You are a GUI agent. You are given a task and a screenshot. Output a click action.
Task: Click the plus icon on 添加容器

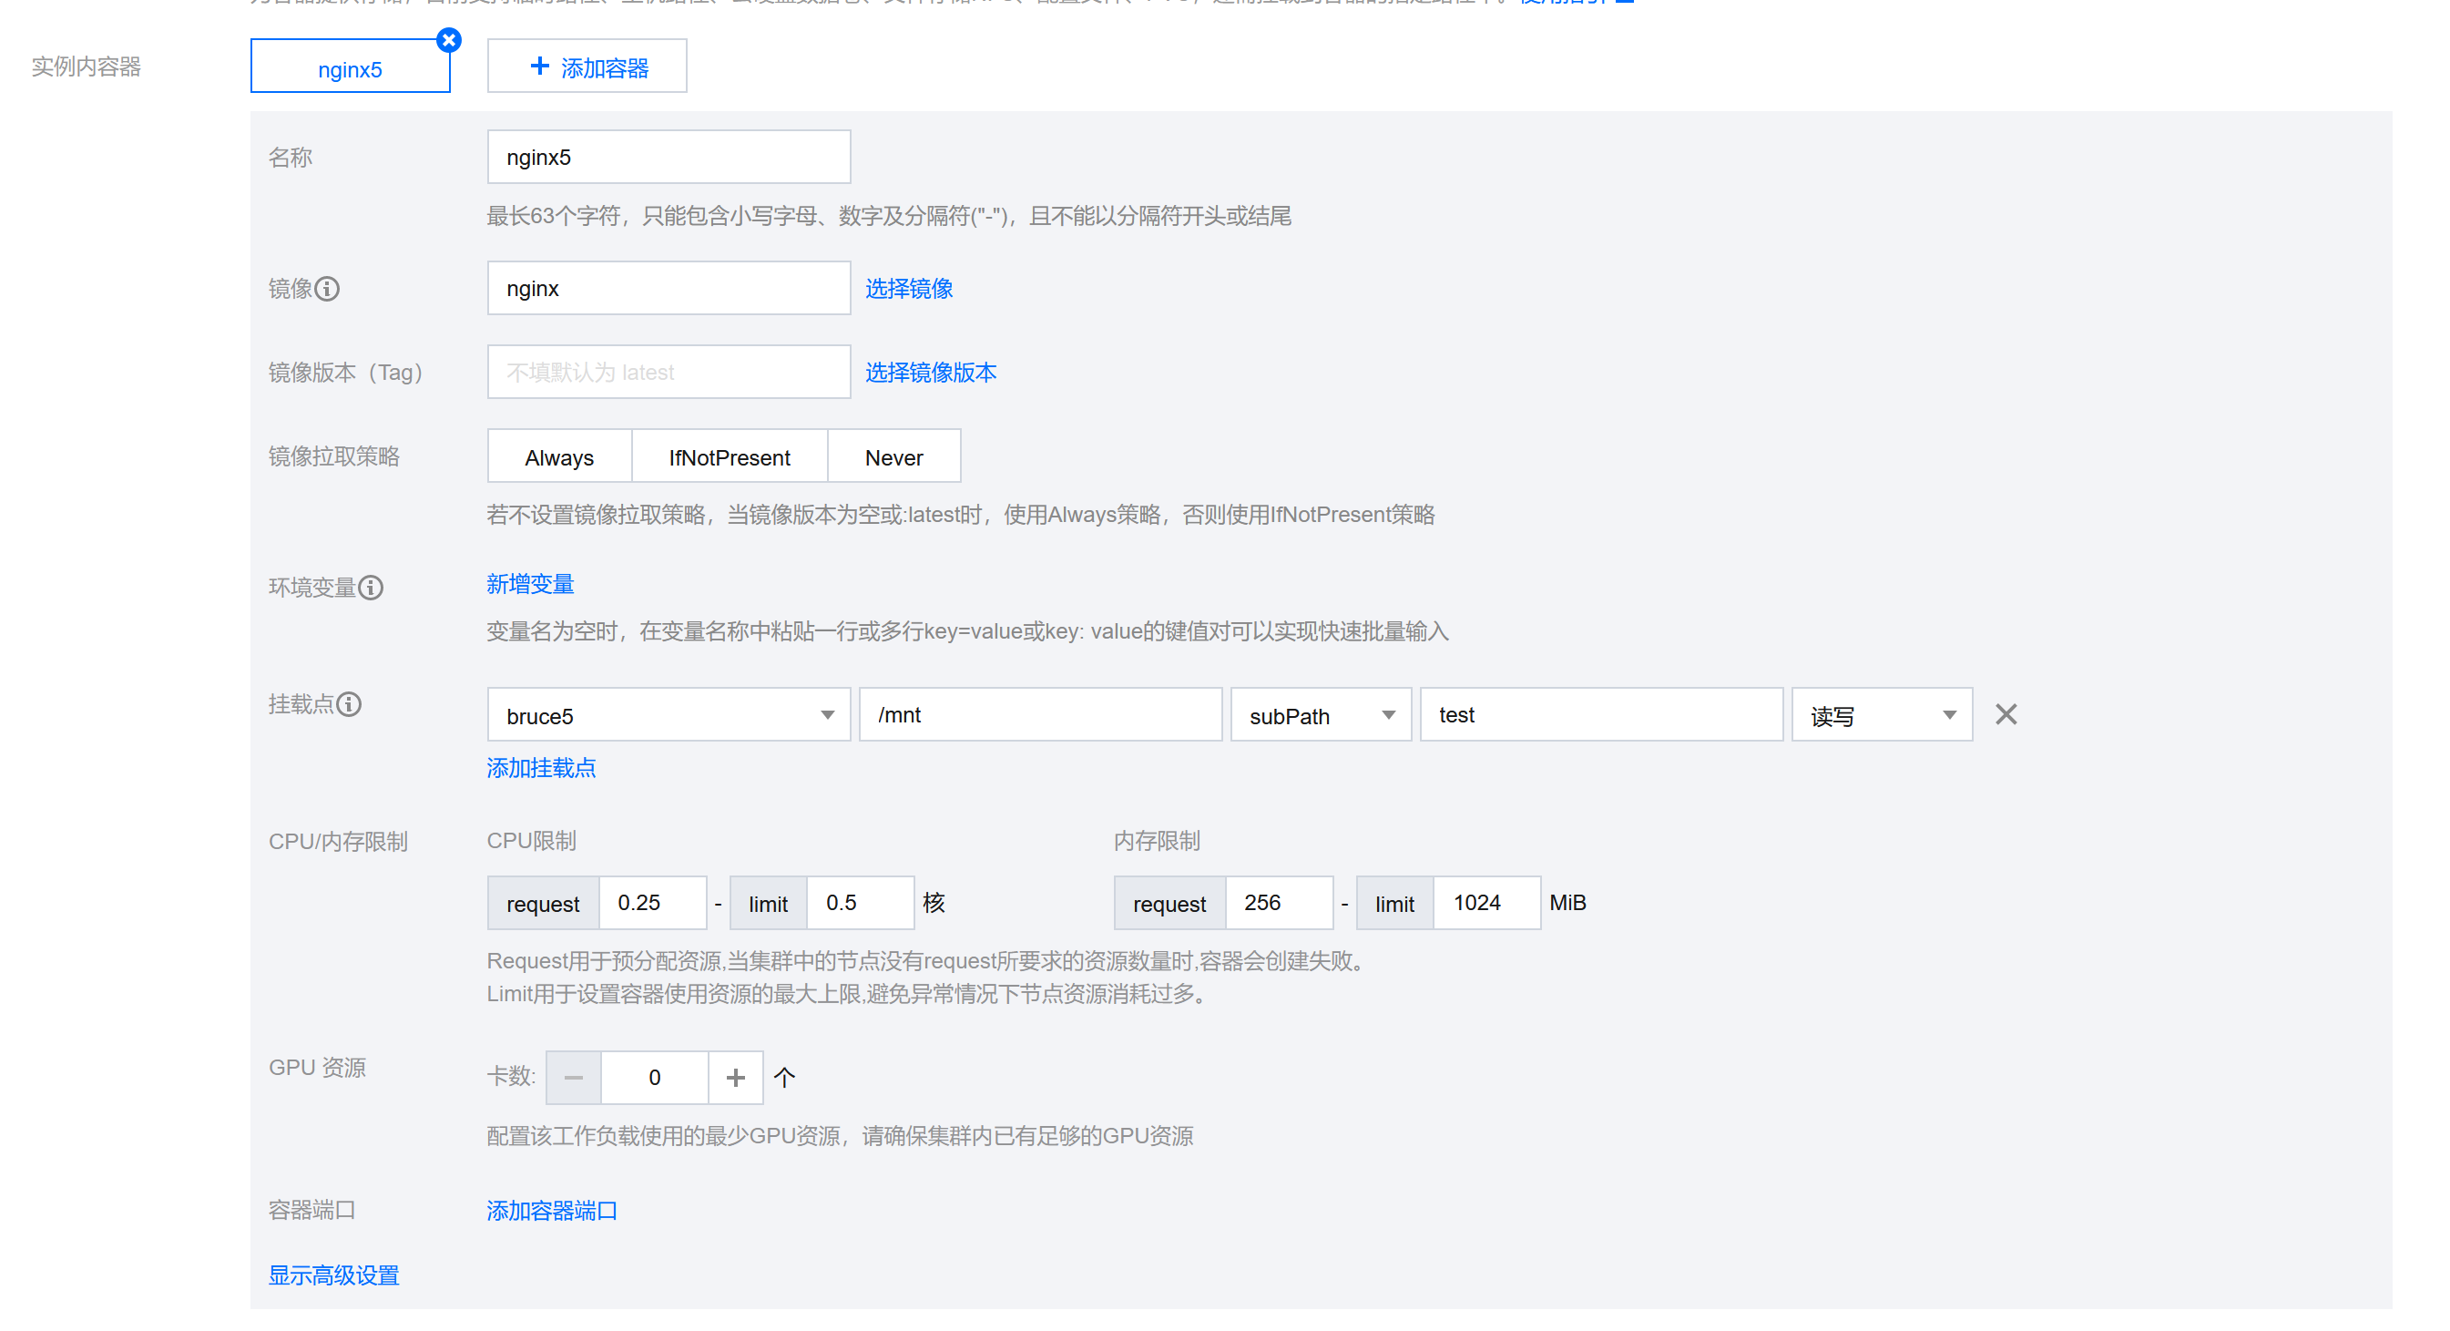pyautogui.click(x=539, y=66)
